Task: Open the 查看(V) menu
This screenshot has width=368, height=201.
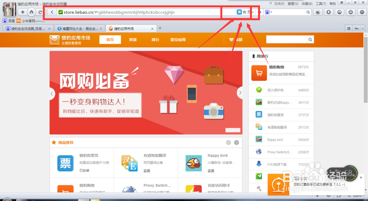Action: coord(293,4)
